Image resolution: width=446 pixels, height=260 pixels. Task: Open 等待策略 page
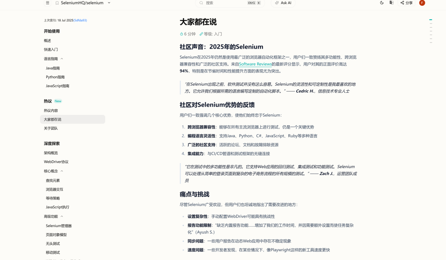tap(53, 198)
